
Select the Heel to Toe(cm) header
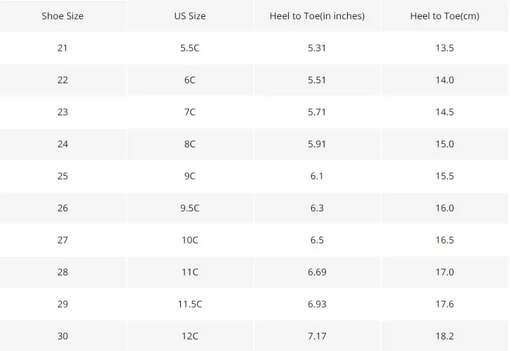(445, 16)
